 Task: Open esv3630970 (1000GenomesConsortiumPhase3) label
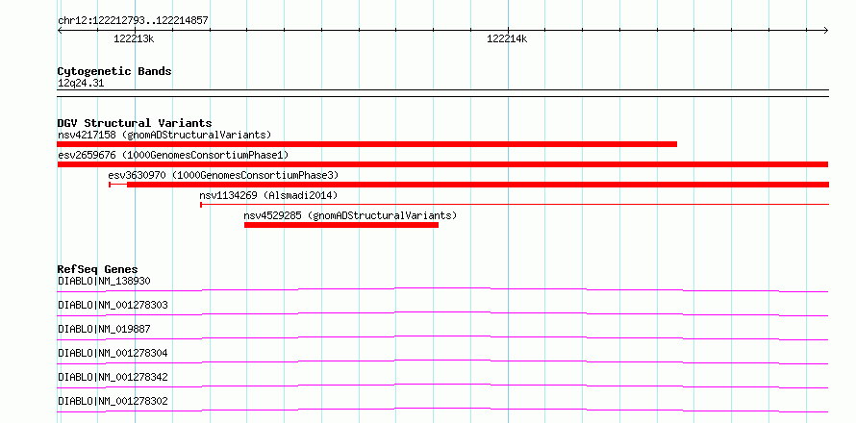[223, 175]
